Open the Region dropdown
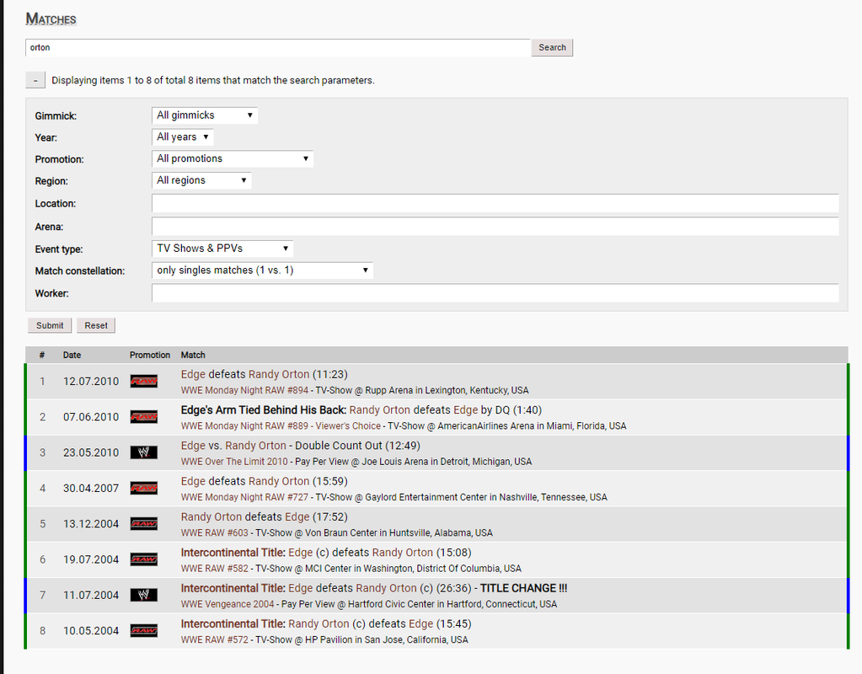 click(201, 180)
